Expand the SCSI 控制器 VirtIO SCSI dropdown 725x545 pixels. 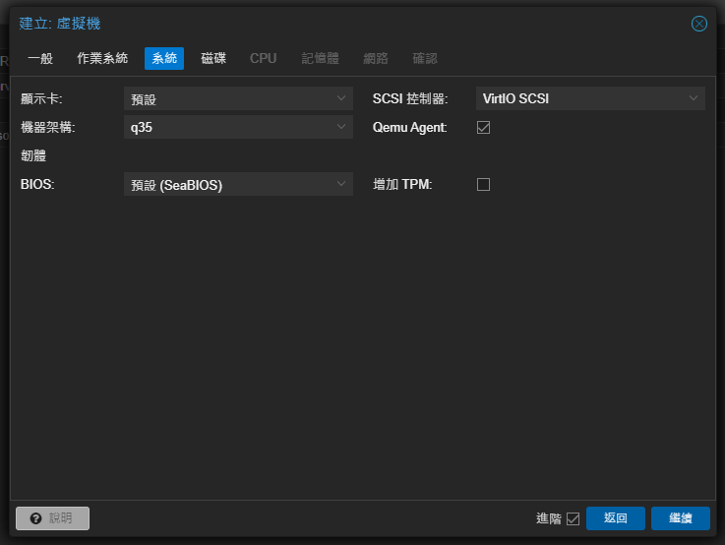(590, 98)
